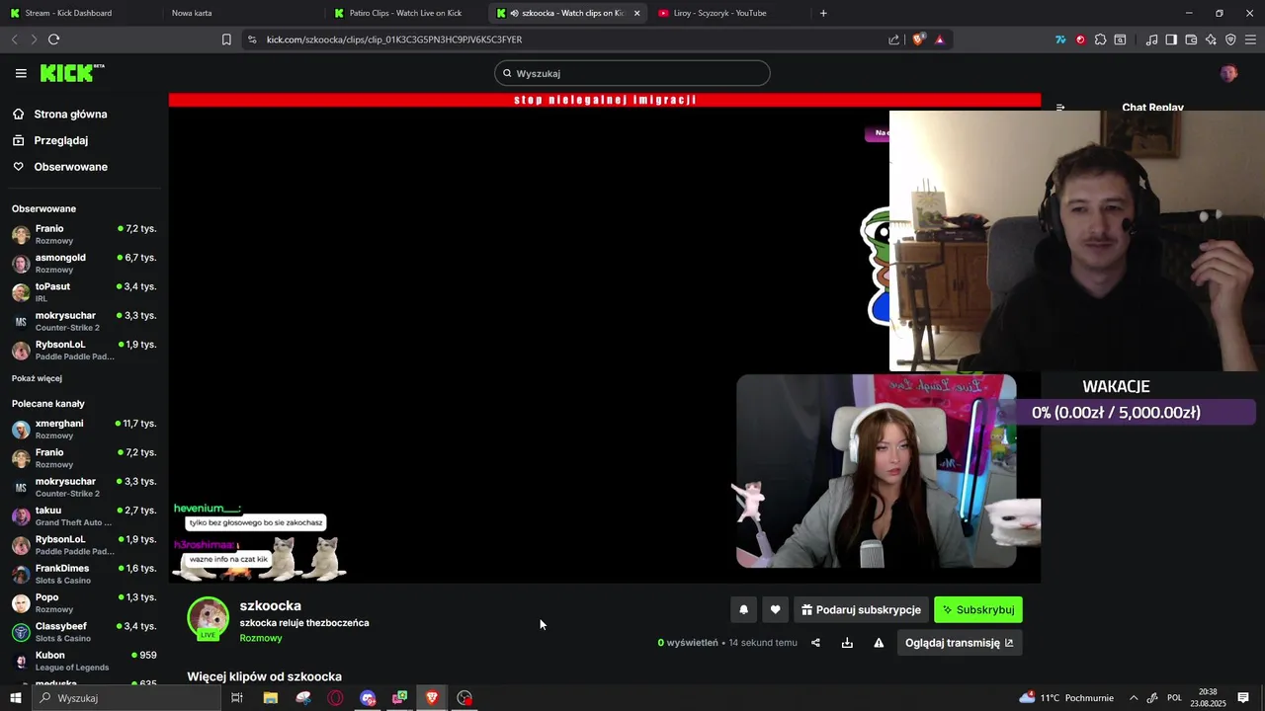Open browser main menu
Viewport: 1265px width, 711px height.
click(x=1251, y=39)
